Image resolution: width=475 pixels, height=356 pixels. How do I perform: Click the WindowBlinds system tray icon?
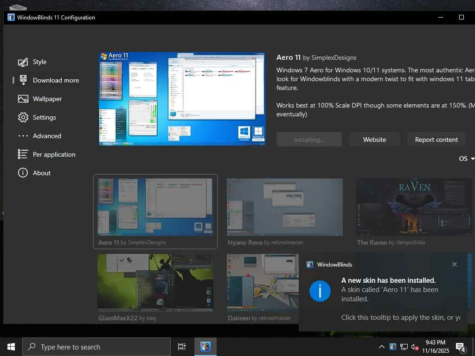[393, 347]
